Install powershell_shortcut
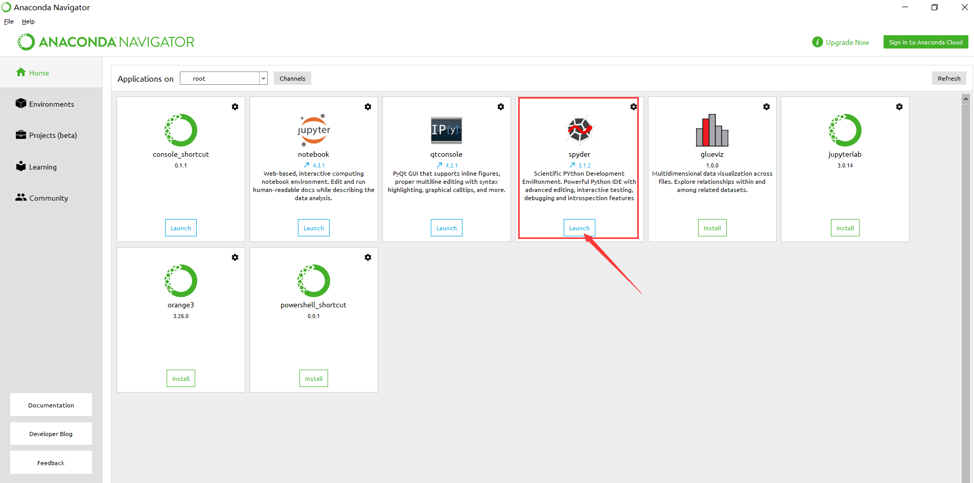This screenshot has height=483, width=974. click(x=314, y=378)
